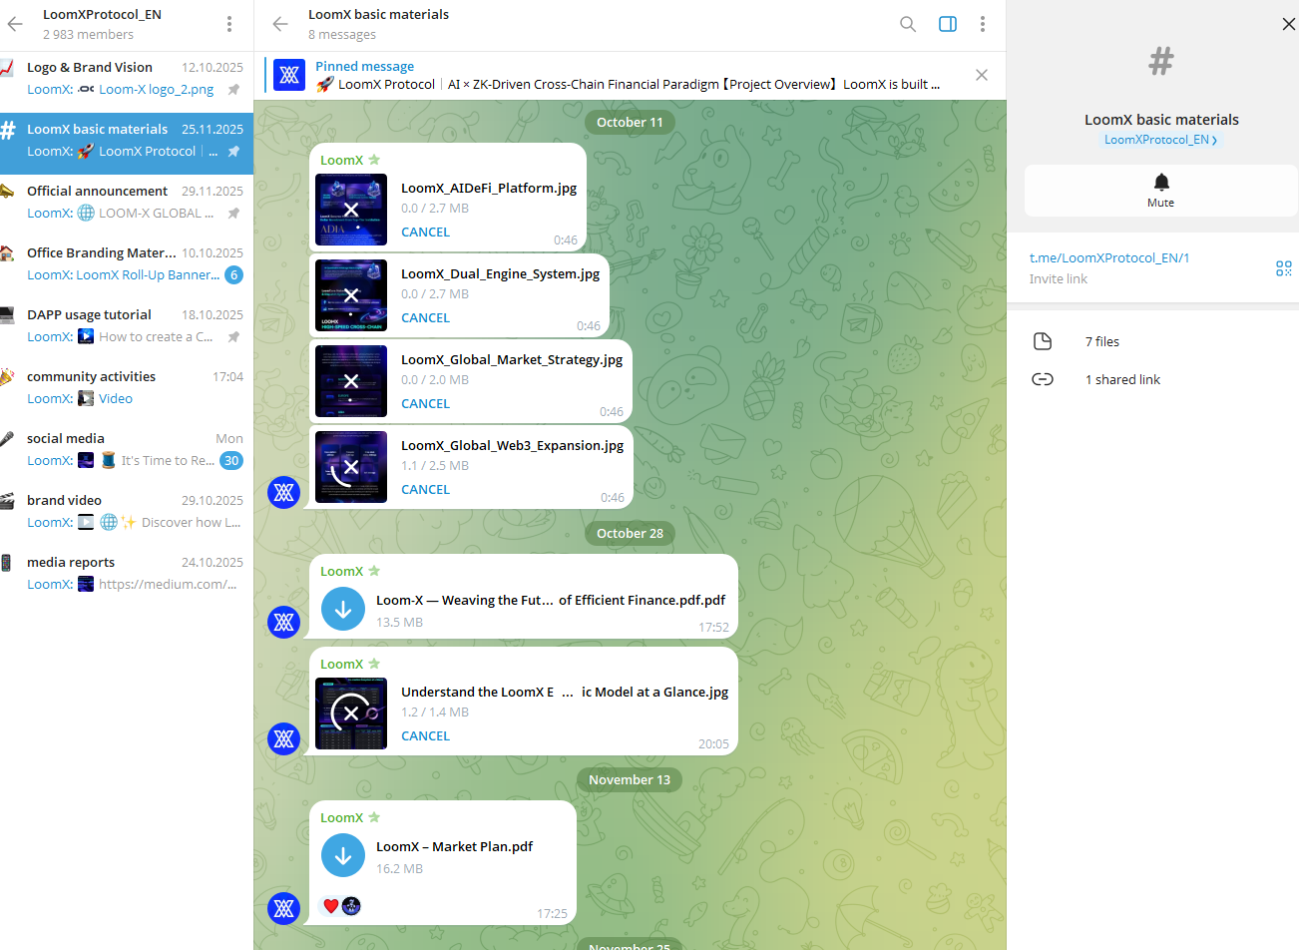This screenshot has height=950, width=1299.
Task: Cancel the LoomX_Dual_Engine_System.jpg download
Action: pyautogui.click(x=425, y=317)
